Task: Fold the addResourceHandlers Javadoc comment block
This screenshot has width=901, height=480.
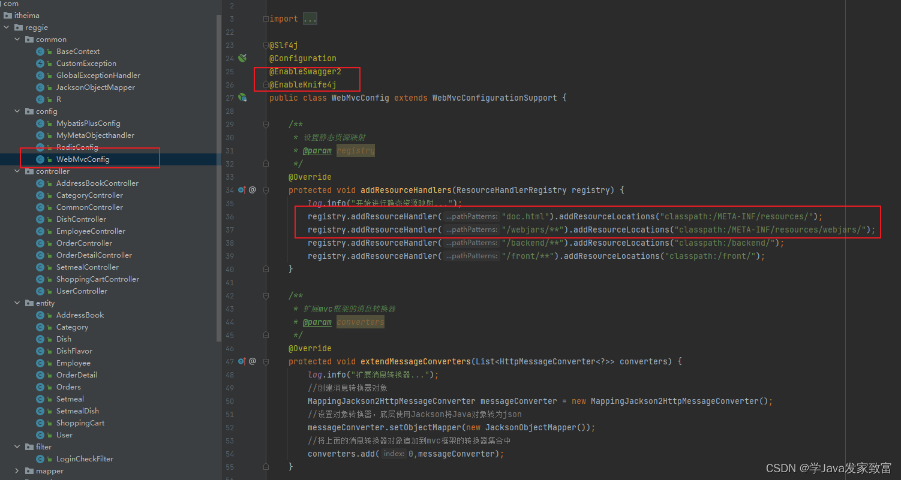Action: tap(266, 125)
